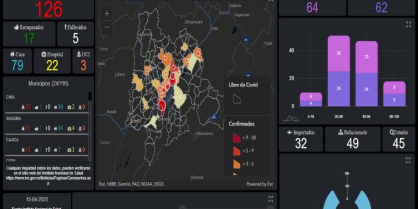
Task: Click the Casa value 79
Action: 17,65
